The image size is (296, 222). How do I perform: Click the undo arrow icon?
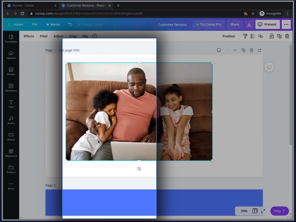tap(70, 24)
